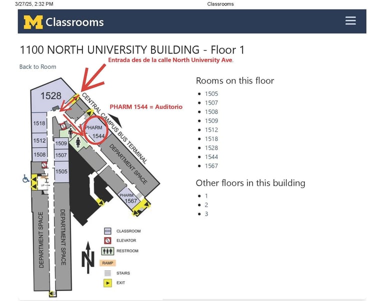Select PHARM 1567 room on the map
Viewport: 384px width, 301px height.
129,199
